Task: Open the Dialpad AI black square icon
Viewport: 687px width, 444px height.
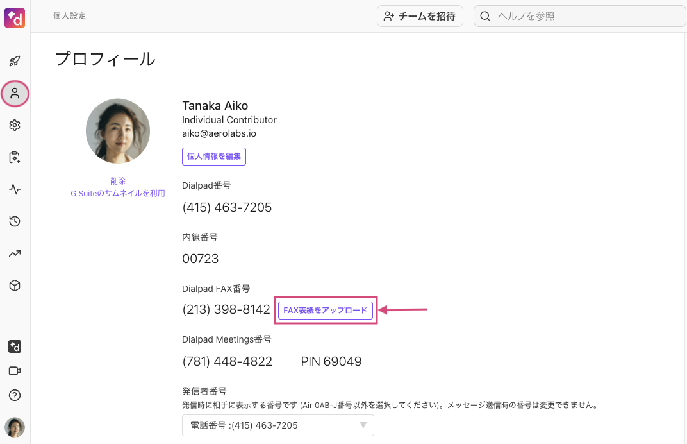Action: pos(15,346)
